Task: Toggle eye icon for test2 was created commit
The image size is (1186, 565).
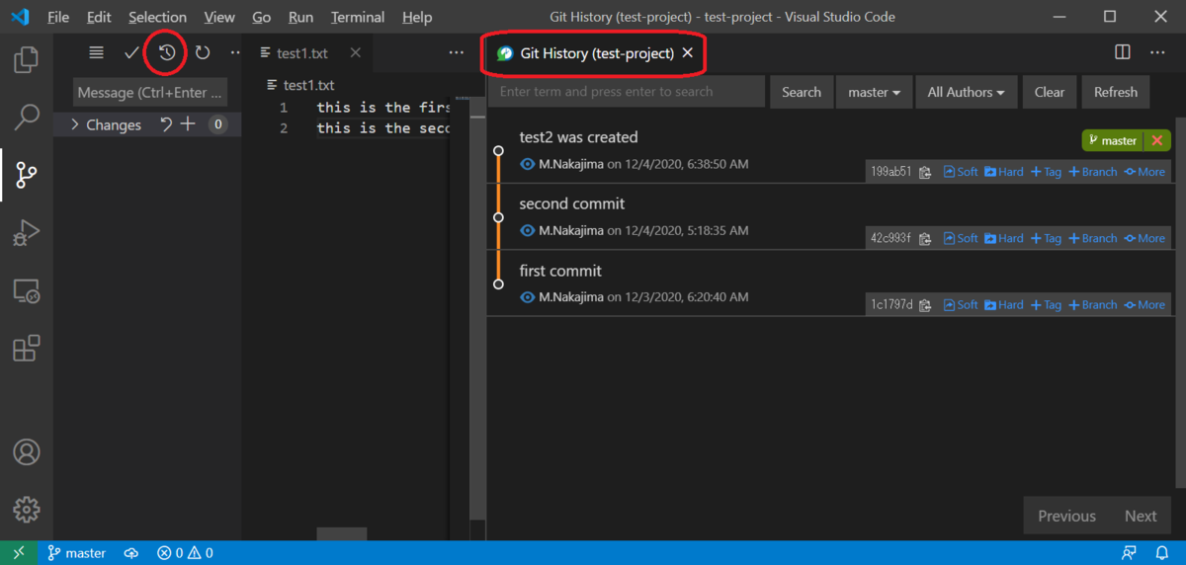Action: (528, 164)
